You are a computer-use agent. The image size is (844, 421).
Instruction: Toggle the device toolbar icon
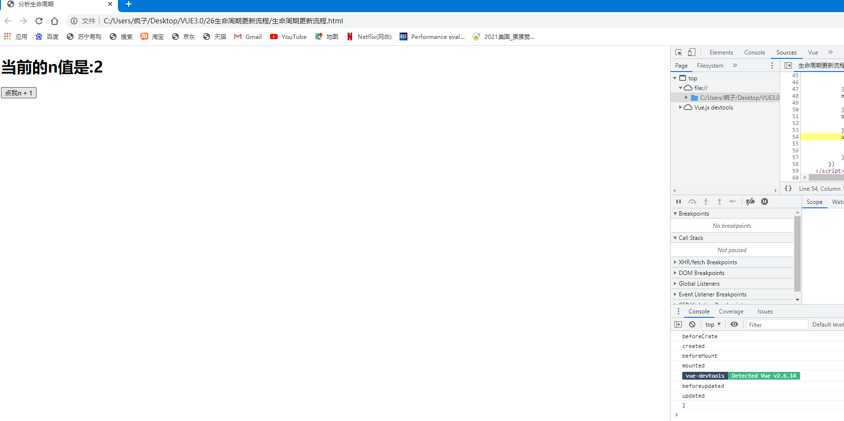tap(691, 53)
